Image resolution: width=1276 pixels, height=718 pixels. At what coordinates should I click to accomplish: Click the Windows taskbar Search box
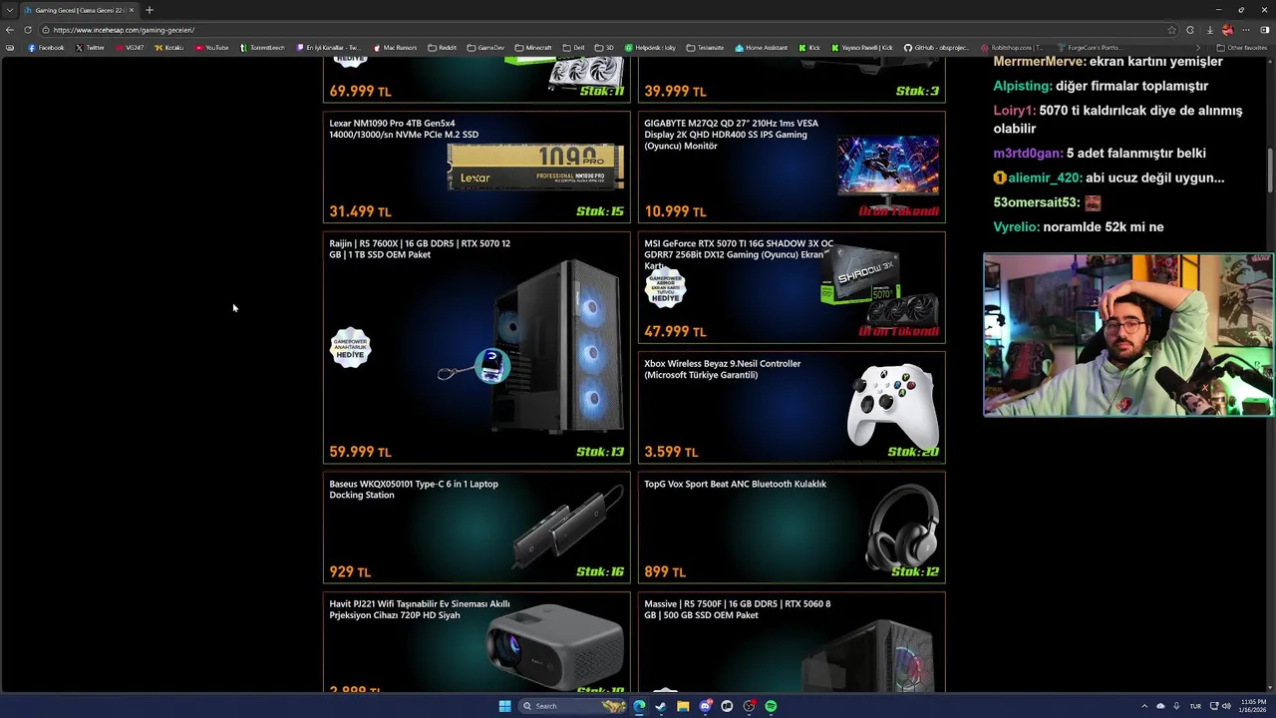pos(573,706)
